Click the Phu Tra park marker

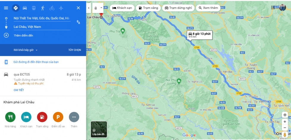123,31
